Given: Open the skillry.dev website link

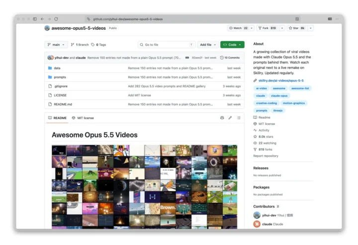Looking at the screenshot, I should coord(281,80).
